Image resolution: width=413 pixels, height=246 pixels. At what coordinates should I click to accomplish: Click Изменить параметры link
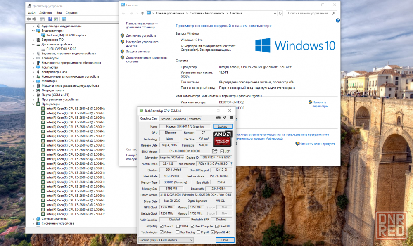pos(320,104)
